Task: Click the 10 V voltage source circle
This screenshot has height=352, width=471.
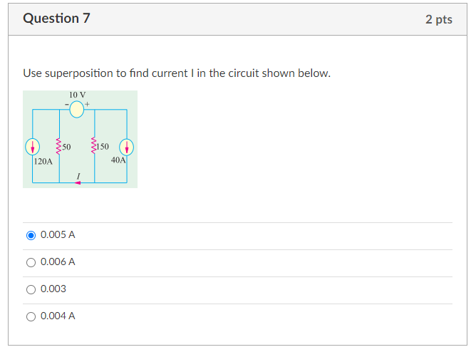Action: [76, 109]
